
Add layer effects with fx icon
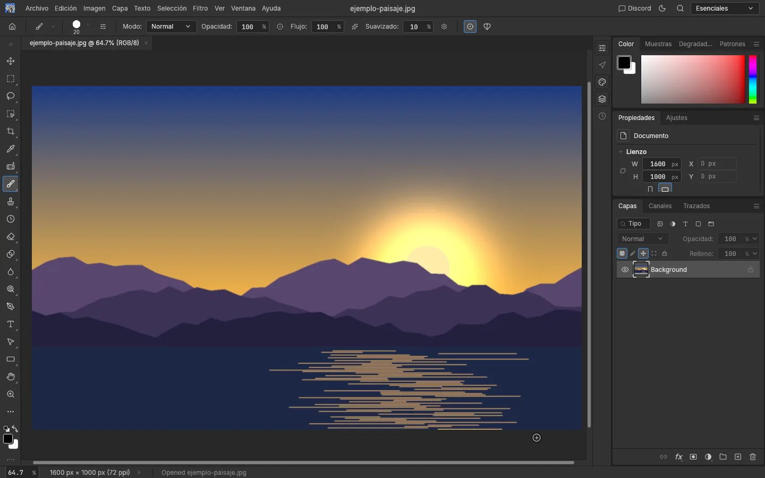tap(678, 457)
